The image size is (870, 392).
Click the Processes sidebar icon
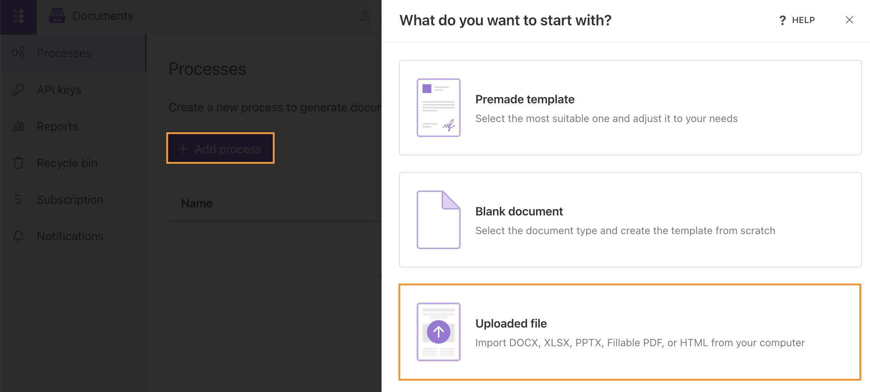coord(18,53)
